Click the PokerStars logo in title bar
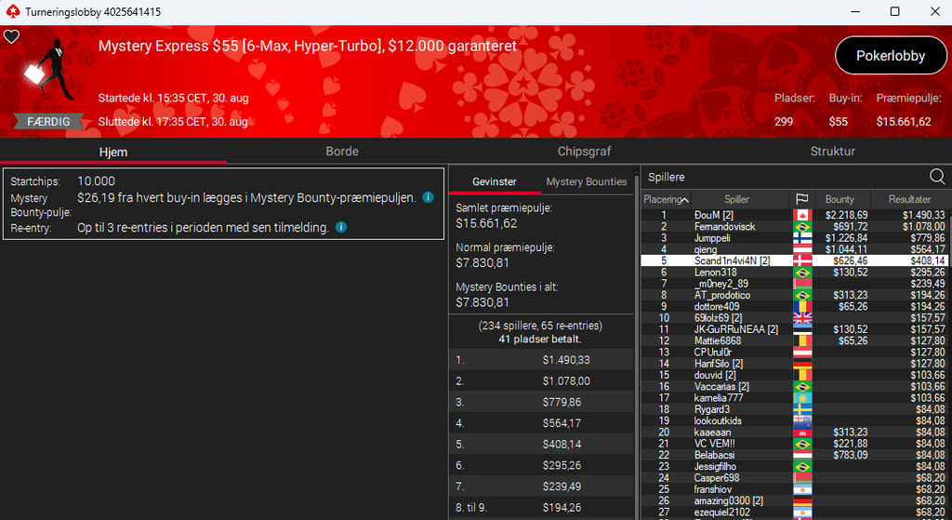 (13, 11)
